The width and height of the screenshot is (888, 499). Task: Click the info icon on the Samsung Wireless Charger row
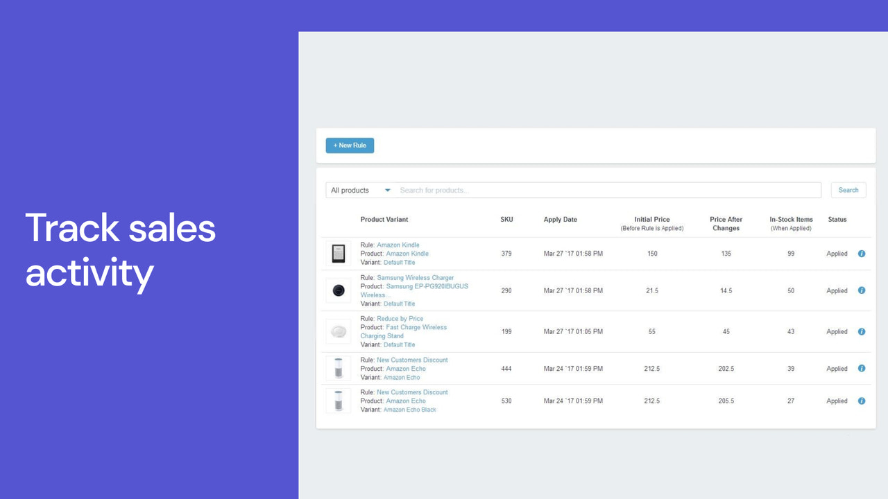pos(862,290)
